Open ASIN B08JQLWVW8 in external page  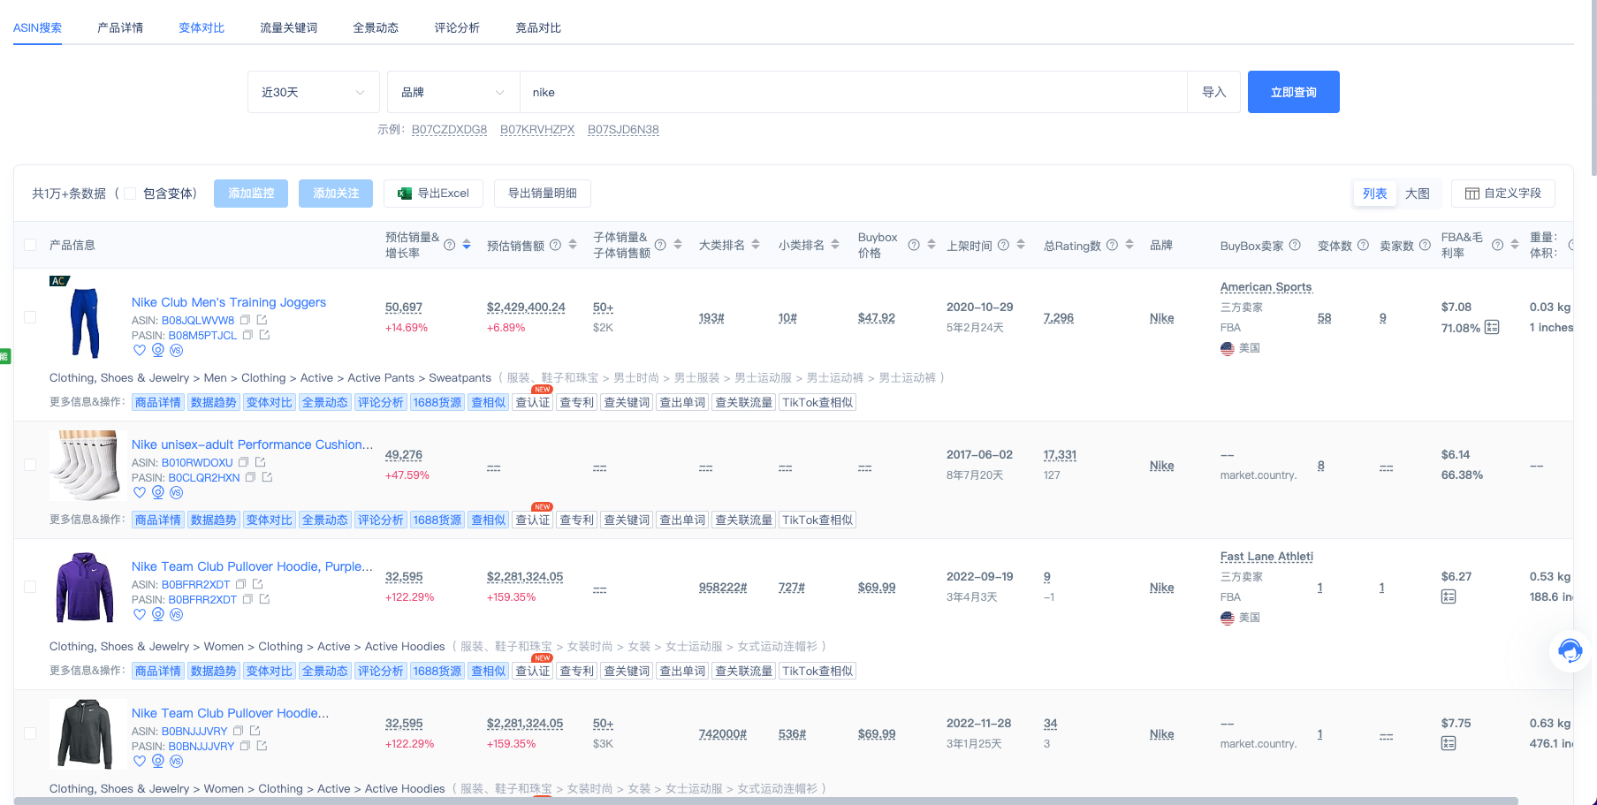tap(262, 320)
